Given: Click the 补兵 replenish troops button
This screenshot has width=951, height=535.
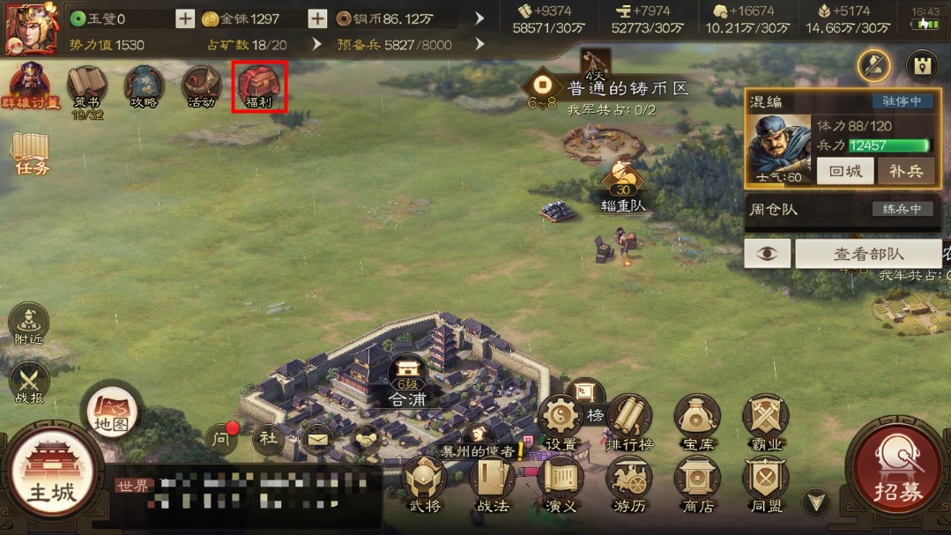Looking at the screenshot, I should (906, 171).
